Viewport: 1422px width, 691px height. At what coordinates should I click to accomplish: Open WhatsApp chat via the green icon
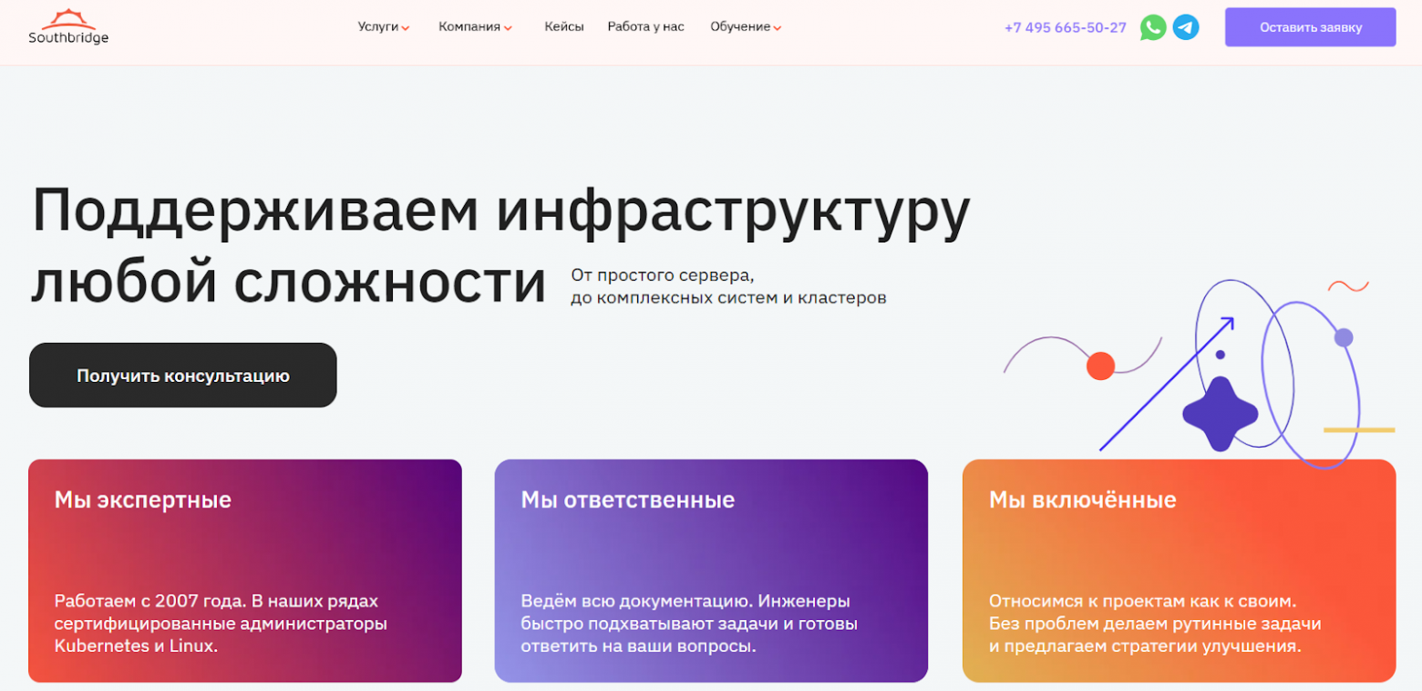(1154, 27)
